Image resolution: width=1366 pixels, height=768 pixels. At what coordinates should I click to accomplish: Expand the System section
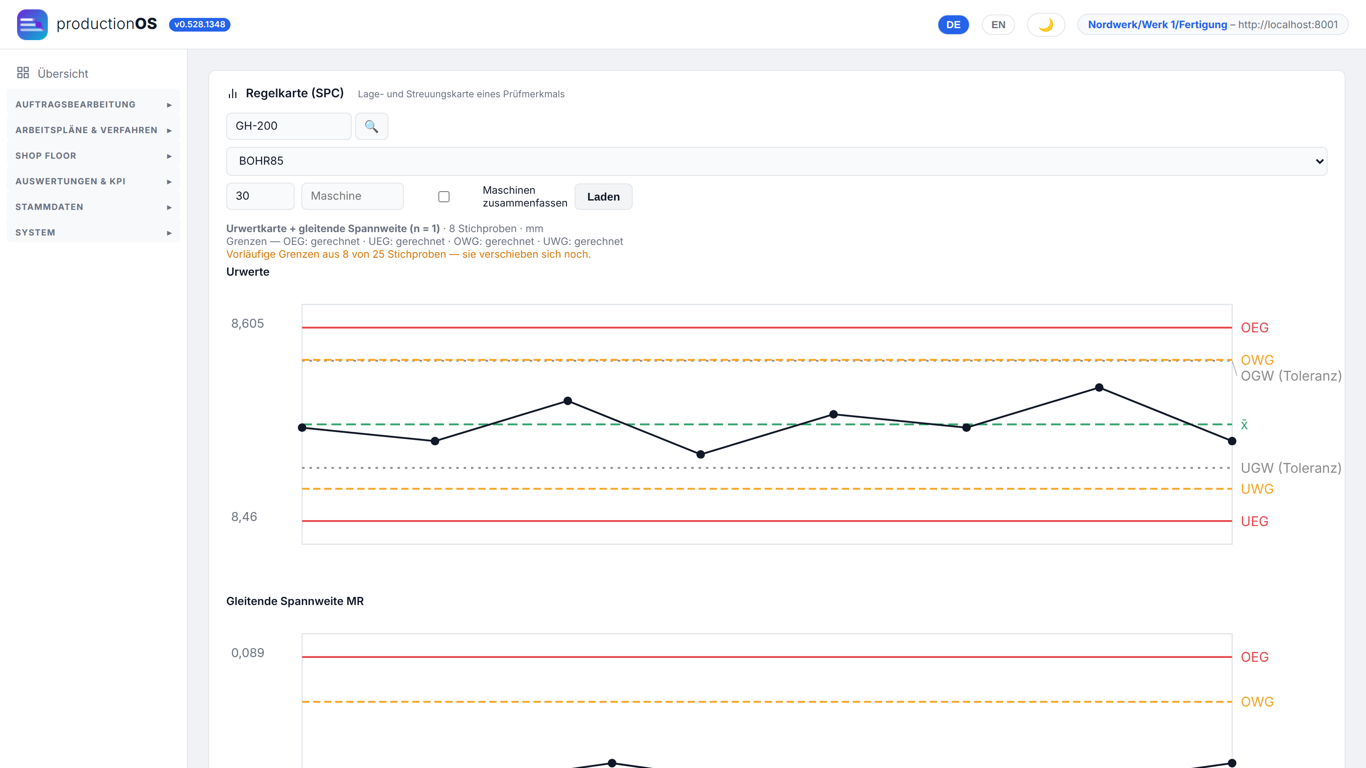[x=93, y=233]
